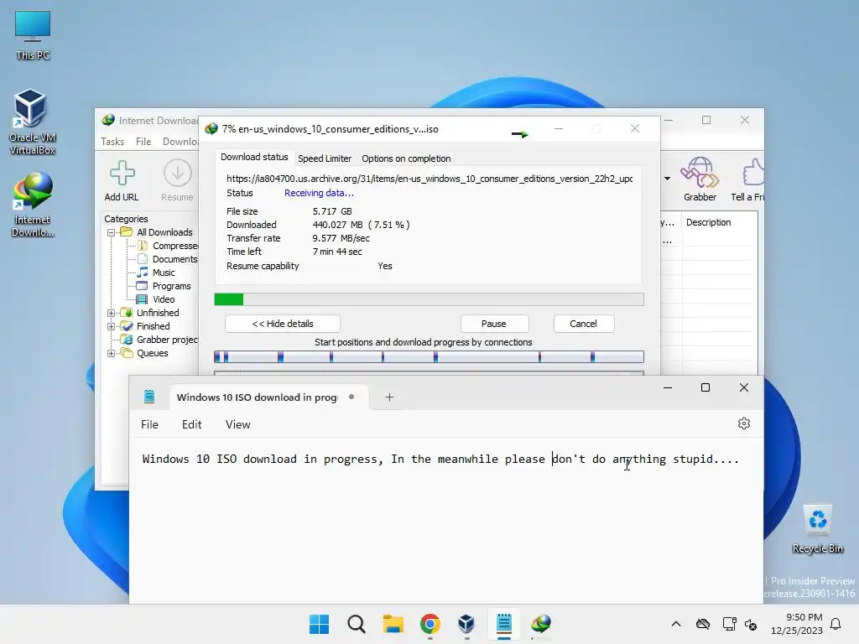Click the 5.717 GB file size value
Image resolution: width=859 pixels, height=644 pixels.
pyautogui.click(x=332, y=211)
